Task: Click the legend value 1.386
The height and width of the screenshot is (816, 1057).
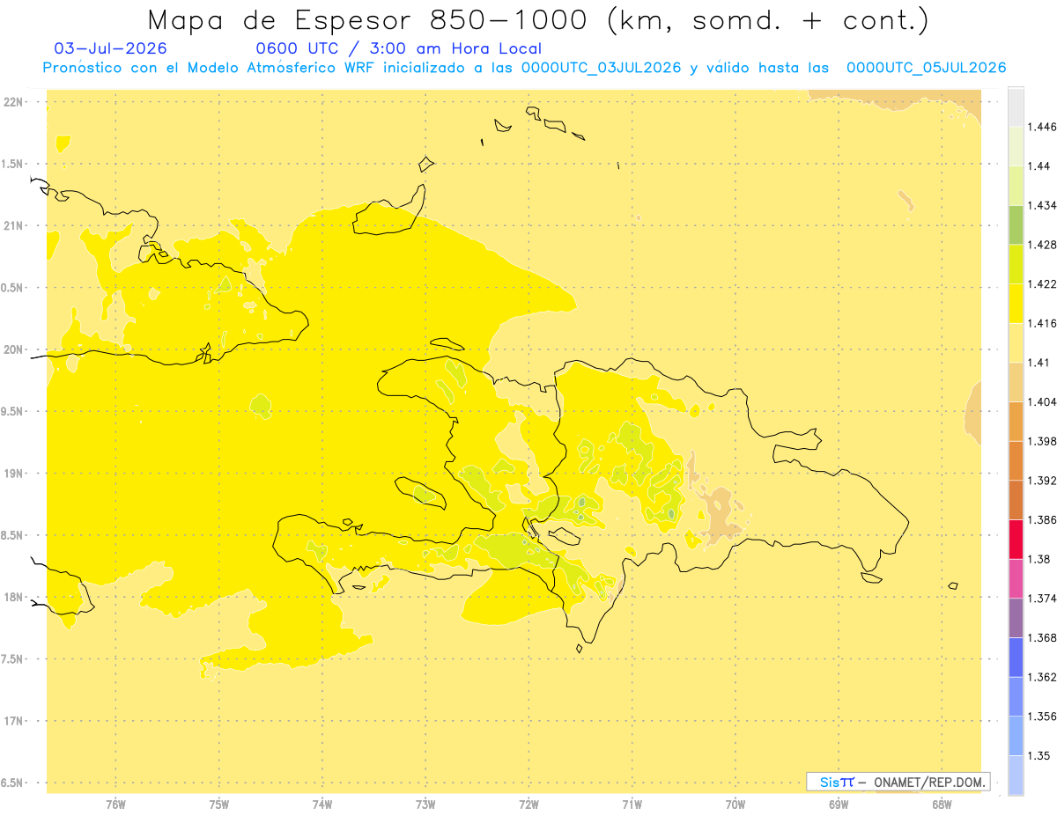Action: [1041, 519]
